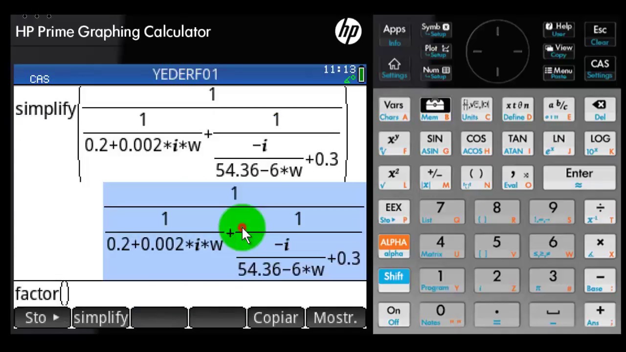Select the simplify history entry
626x352 pixels.
181,134
